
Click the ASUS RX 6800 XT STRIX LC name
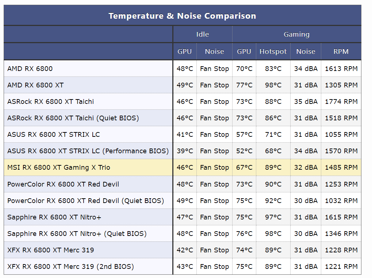coord(54,135)
